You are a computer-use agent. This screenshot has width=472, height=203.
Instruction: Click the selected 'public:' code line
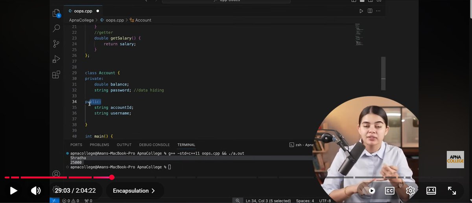coord(93,102)
